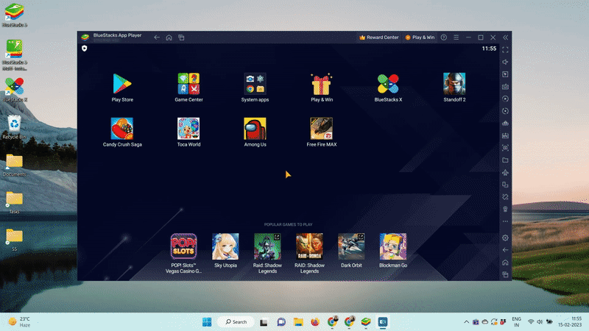Viewport: 589px width, 331px height.
Task: Open the Game Center app
Action: coord(188,85)
